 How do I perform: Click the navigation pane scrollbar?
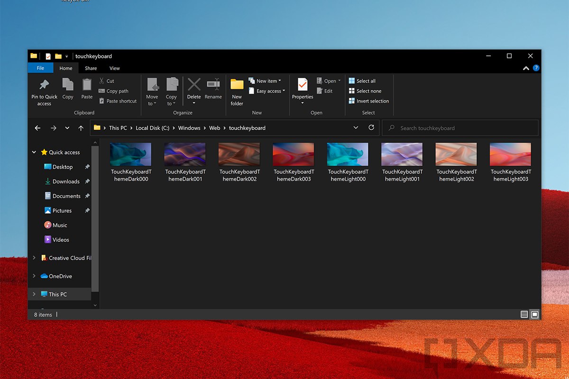(95, 218)
